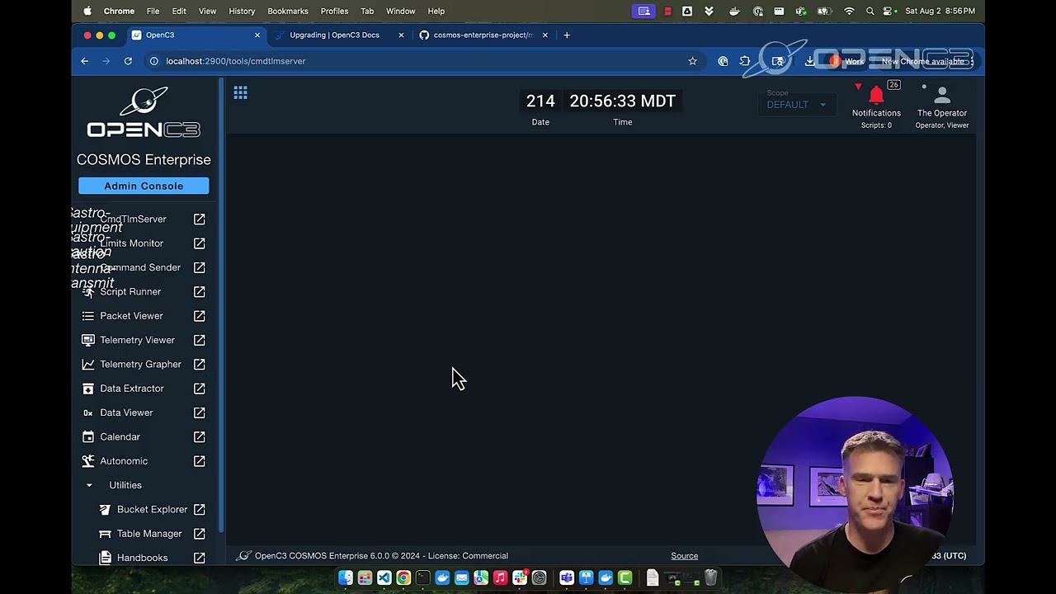This screenshot has height=594, width=1056.
Task: Open Limits Monitor in a new tab
Action: coord(200,243)
